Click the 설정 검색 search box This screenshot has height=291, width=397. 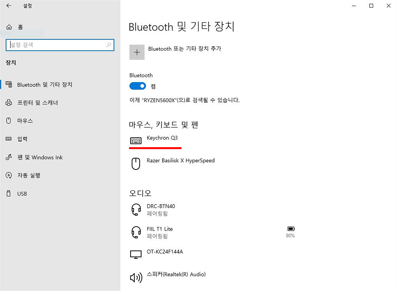60,45
